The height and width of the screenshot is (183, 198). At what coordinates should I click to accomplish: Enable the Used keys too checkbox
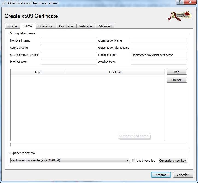[133, 161]
